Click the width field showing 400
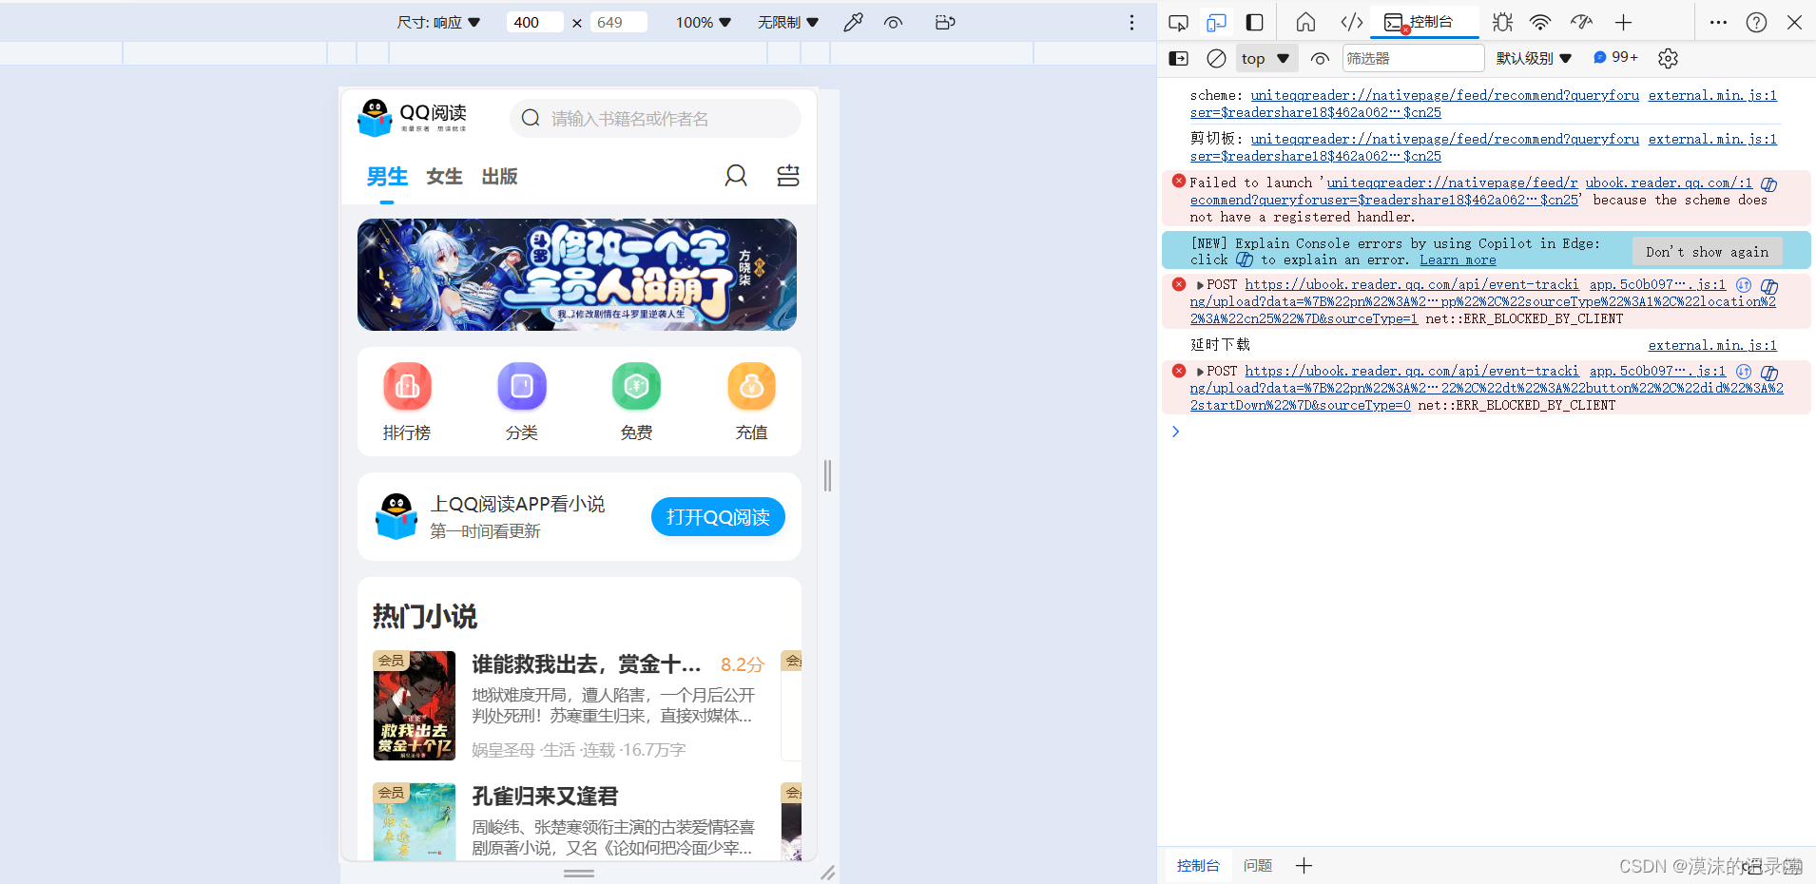This screenshot has height=884, width=1816. (x=534, y=23)
